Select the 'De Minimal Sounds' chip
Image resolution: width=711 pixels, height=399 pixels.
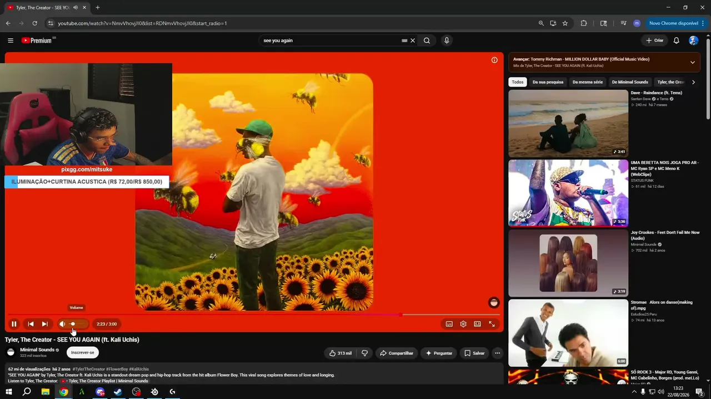pos(630,82)
